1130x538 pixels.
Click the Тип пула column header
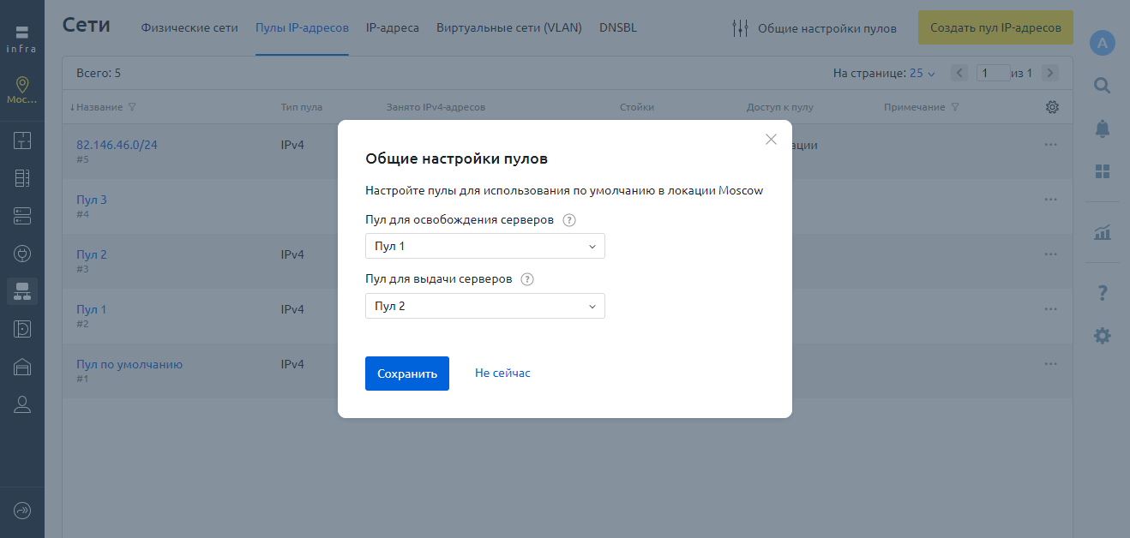302,108
